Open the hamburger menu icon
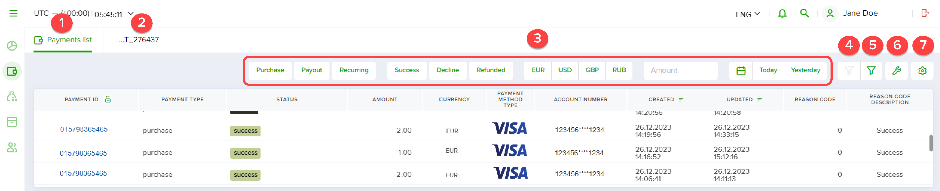940x191 pixels. click(14, 13)
